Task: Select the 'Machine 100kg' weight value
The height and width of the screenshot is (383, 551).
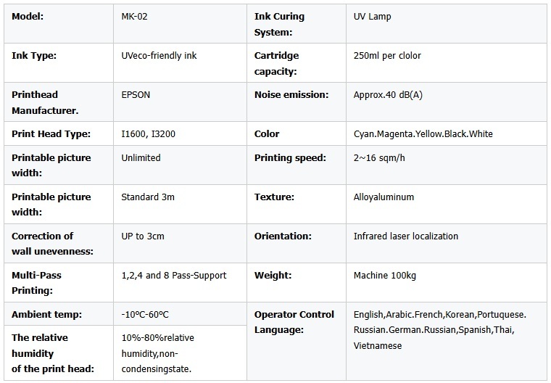Action: pyautogui.click(x=384, y=275)
